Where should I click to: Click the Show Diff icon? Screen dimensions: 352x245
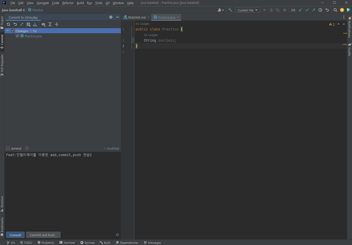(22, 24)
